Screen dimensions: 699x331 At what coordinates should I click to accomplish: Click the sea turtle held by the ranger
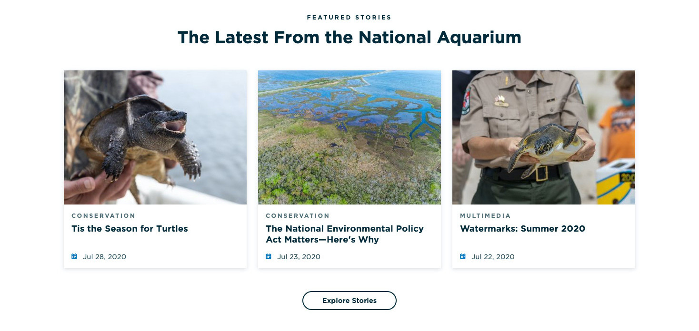[548, 145]
